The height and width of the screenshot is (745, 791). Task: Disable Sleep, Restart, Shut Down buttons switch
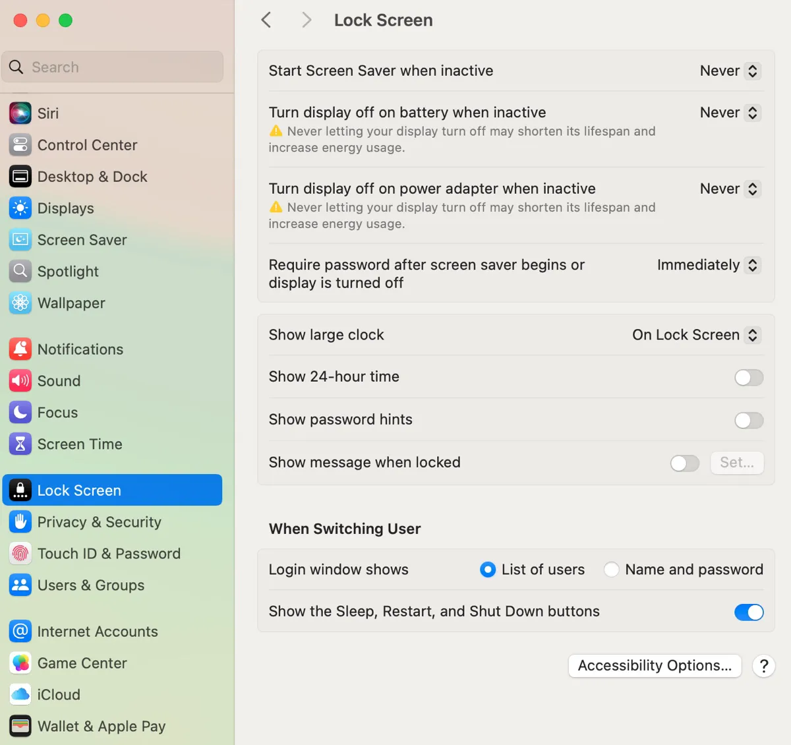coord(749,612)
